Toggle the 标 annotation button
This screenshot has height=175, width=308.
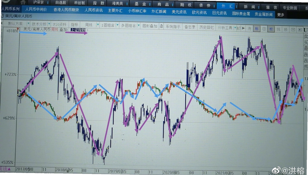point(257,28)
